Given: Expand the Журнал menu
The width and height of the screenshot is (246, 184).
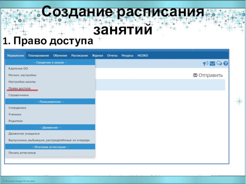Looking at the screenshot, I should [x=97, y=56].
